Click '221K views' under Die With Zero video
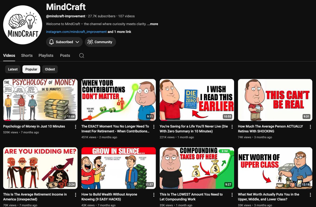This screenshot has width=316, height=207. pos(167,137)
